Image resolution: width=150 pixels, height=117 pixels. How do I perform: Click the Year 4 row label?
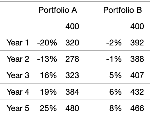[x=18, y=92]
